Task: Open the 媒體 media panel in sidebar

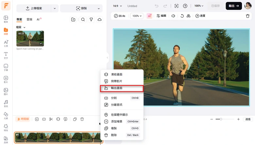Action: (x=6, y=31)
